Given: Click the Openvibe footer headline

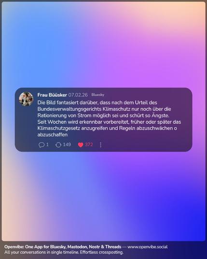Looking at the screenshot, I should coord(63,247).
